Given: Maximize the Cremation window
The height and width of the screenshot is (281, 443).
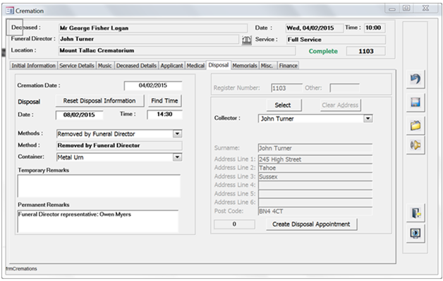Looking at the screenshot, I should (x=406, y=8).
